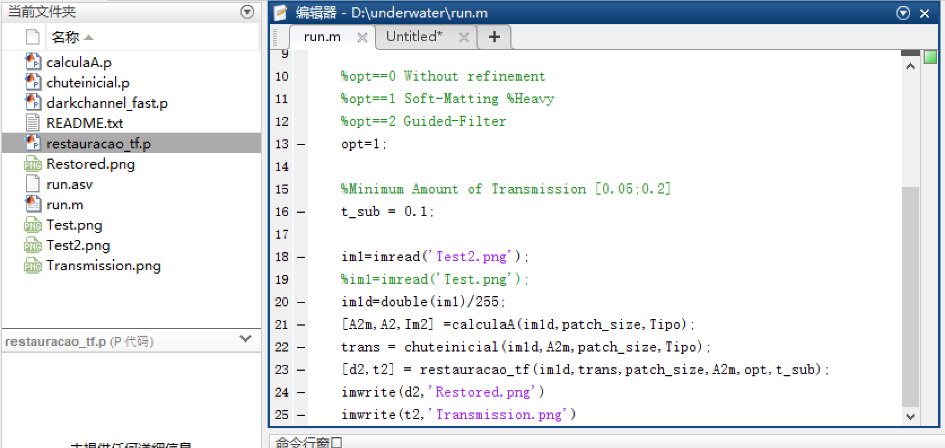The image size is (945, 448).
Task: Set breakpoint on line 20 dash
Action: (x=301, y=302)
